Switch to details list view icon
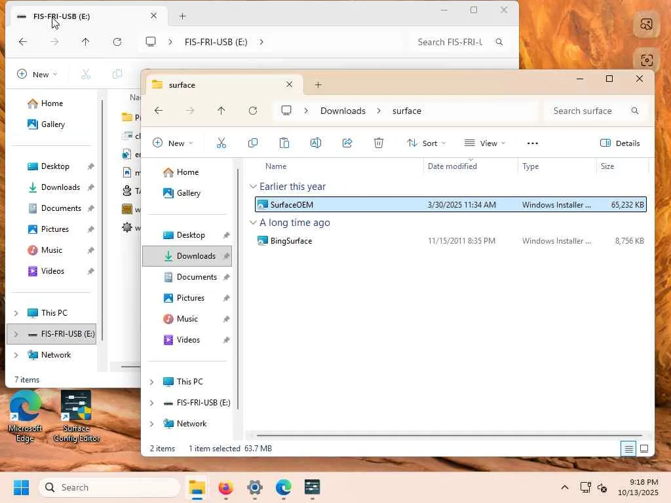Image resolution: width=671 pixels, height=503 pixels. tap(628, 449)
